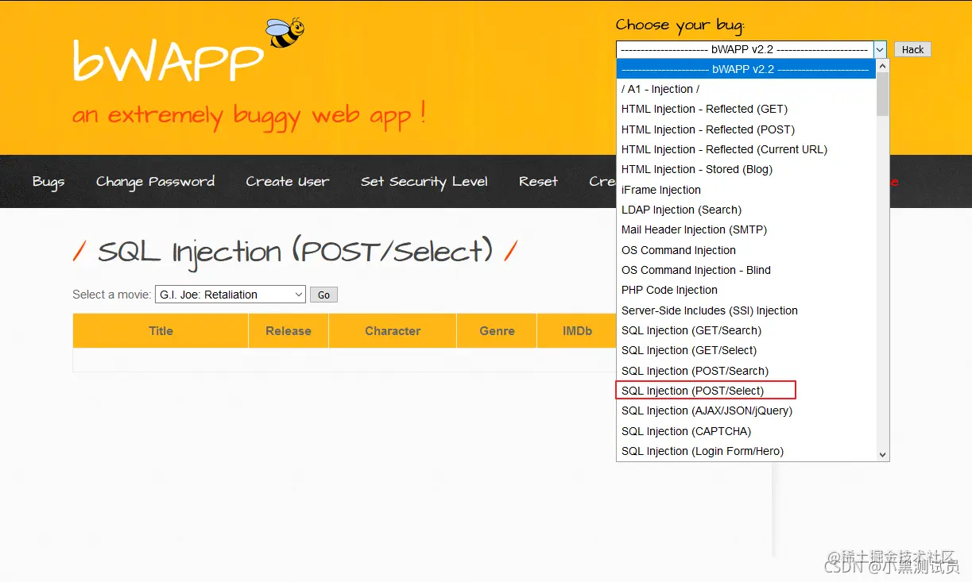Screen dimensions: 972x582
Task: Choose SQL Injection (CAPTCHA)
Action: [746, 431]
